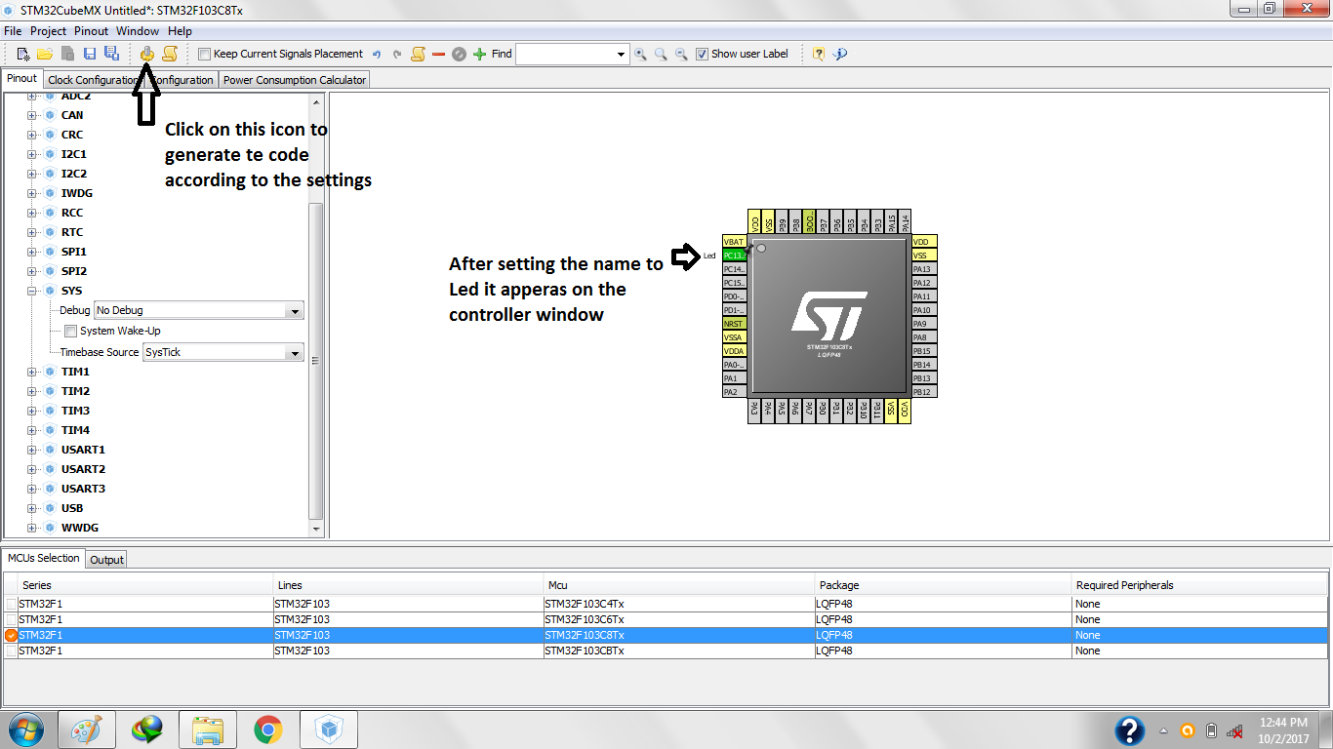Click the scroll icon beside Redo
The width and height of the screenshot is (1333, 749).
coord(418,54)
